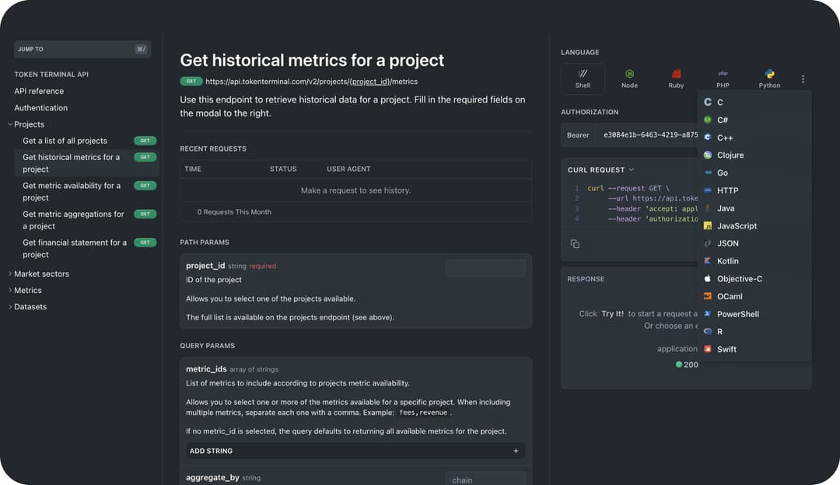
Task: Copy the cURL request with copy icon
Action: tap(575, 244)
